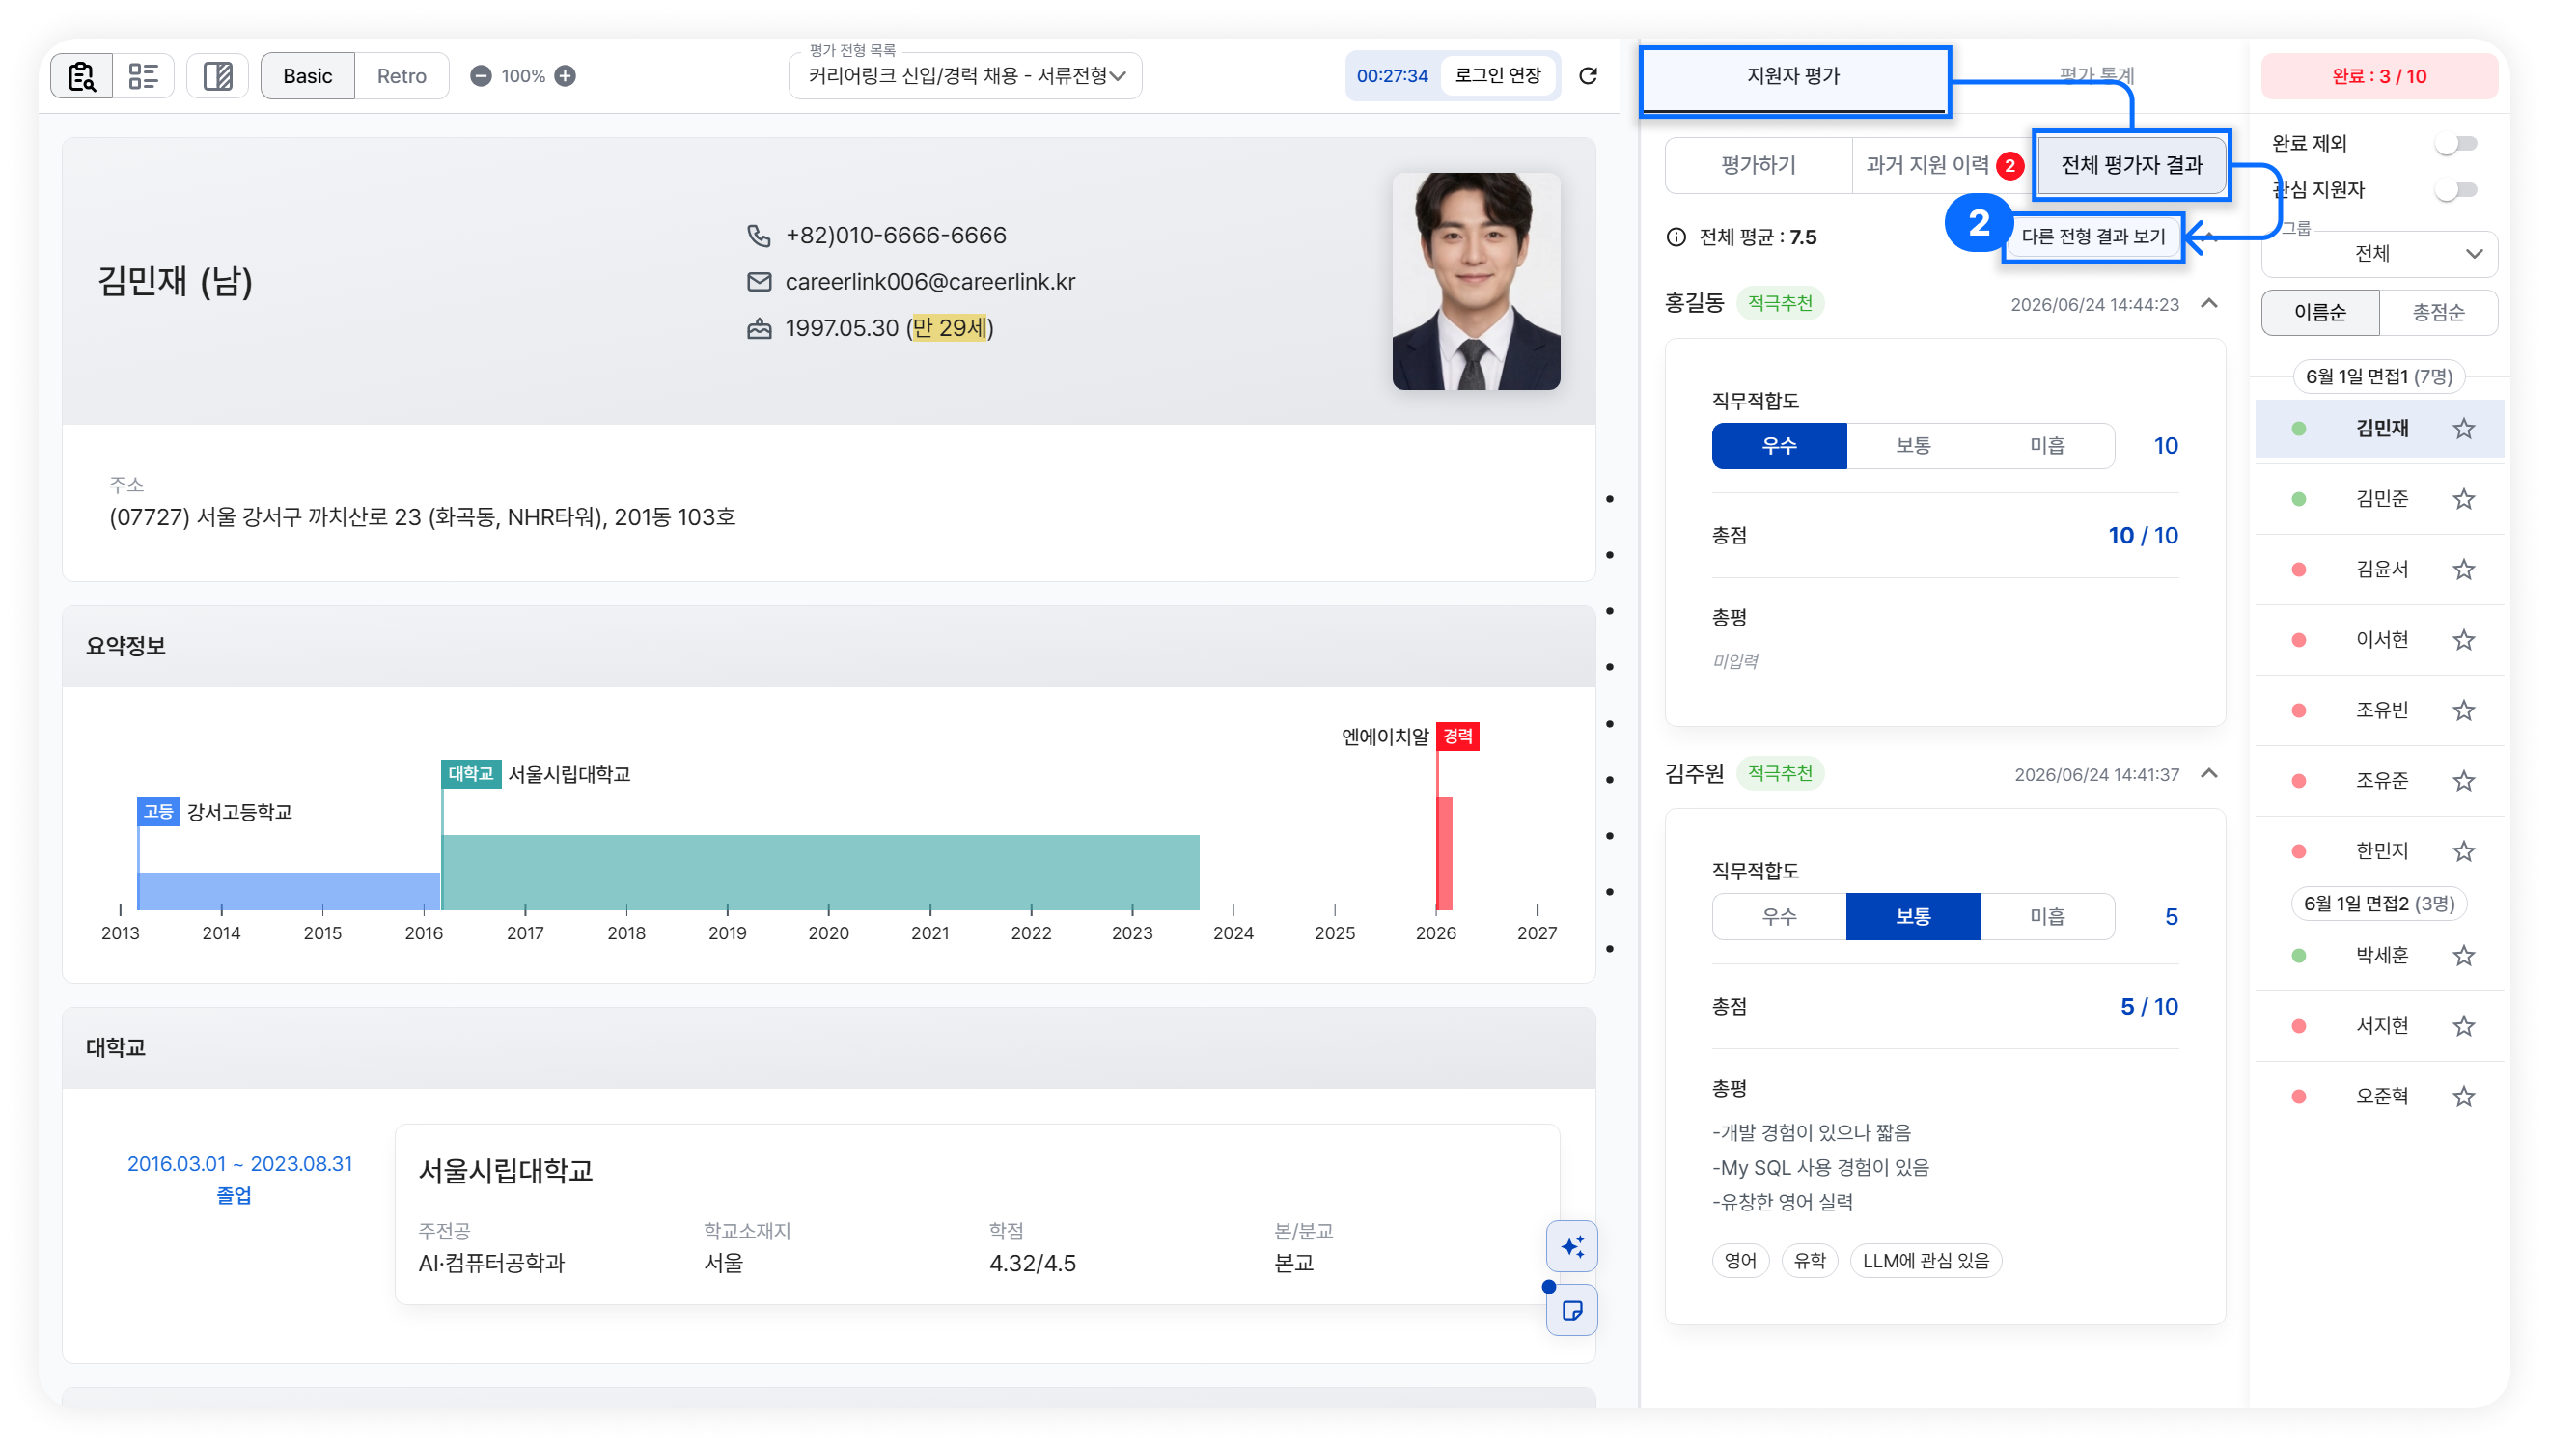
Task: Star applicant 서지현 as favorite
Action: point(2463,1027)
